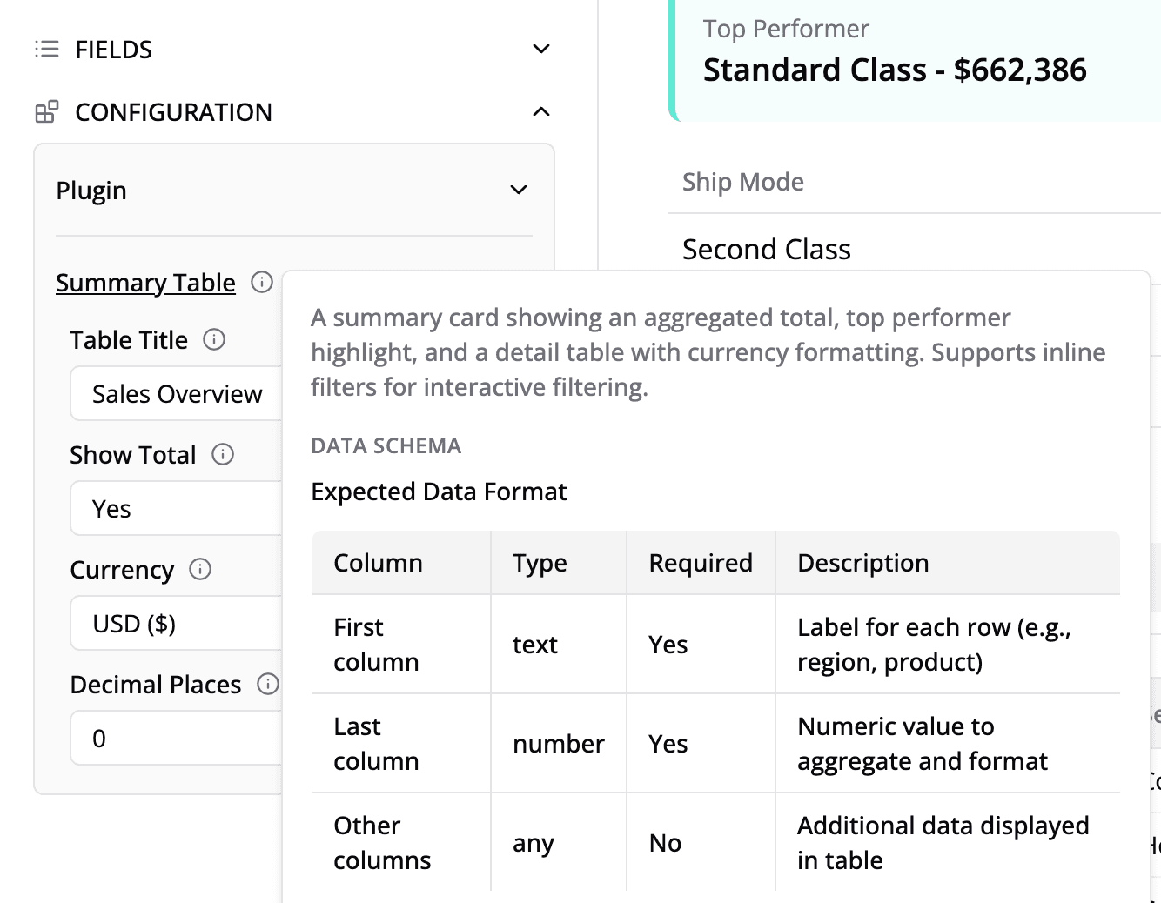Open the Show Total info icon
This screenshot has width=1161, height=903.
(223, 455)
